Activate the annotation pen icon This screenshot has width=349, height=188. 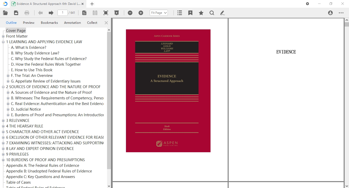[223, 13]
